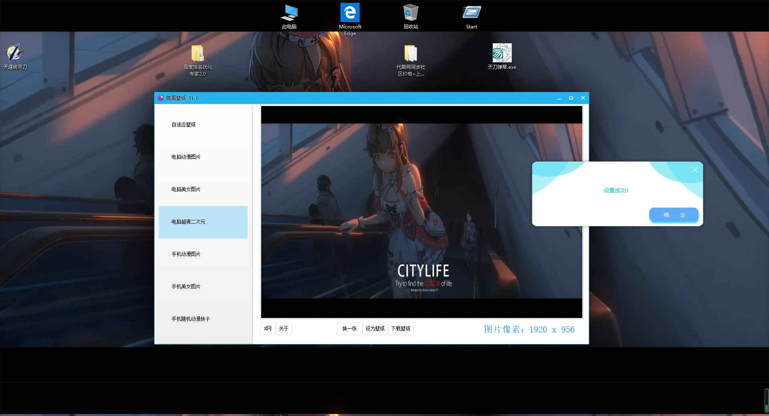Click the 凯哥壁纸 app logo in the title bar
Viewport: 769px width, 416px height.
[161, 98]
